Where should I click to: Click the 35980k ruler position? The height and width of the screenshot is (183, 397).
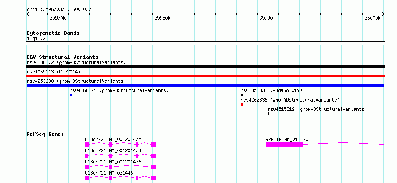coord(162,18)
